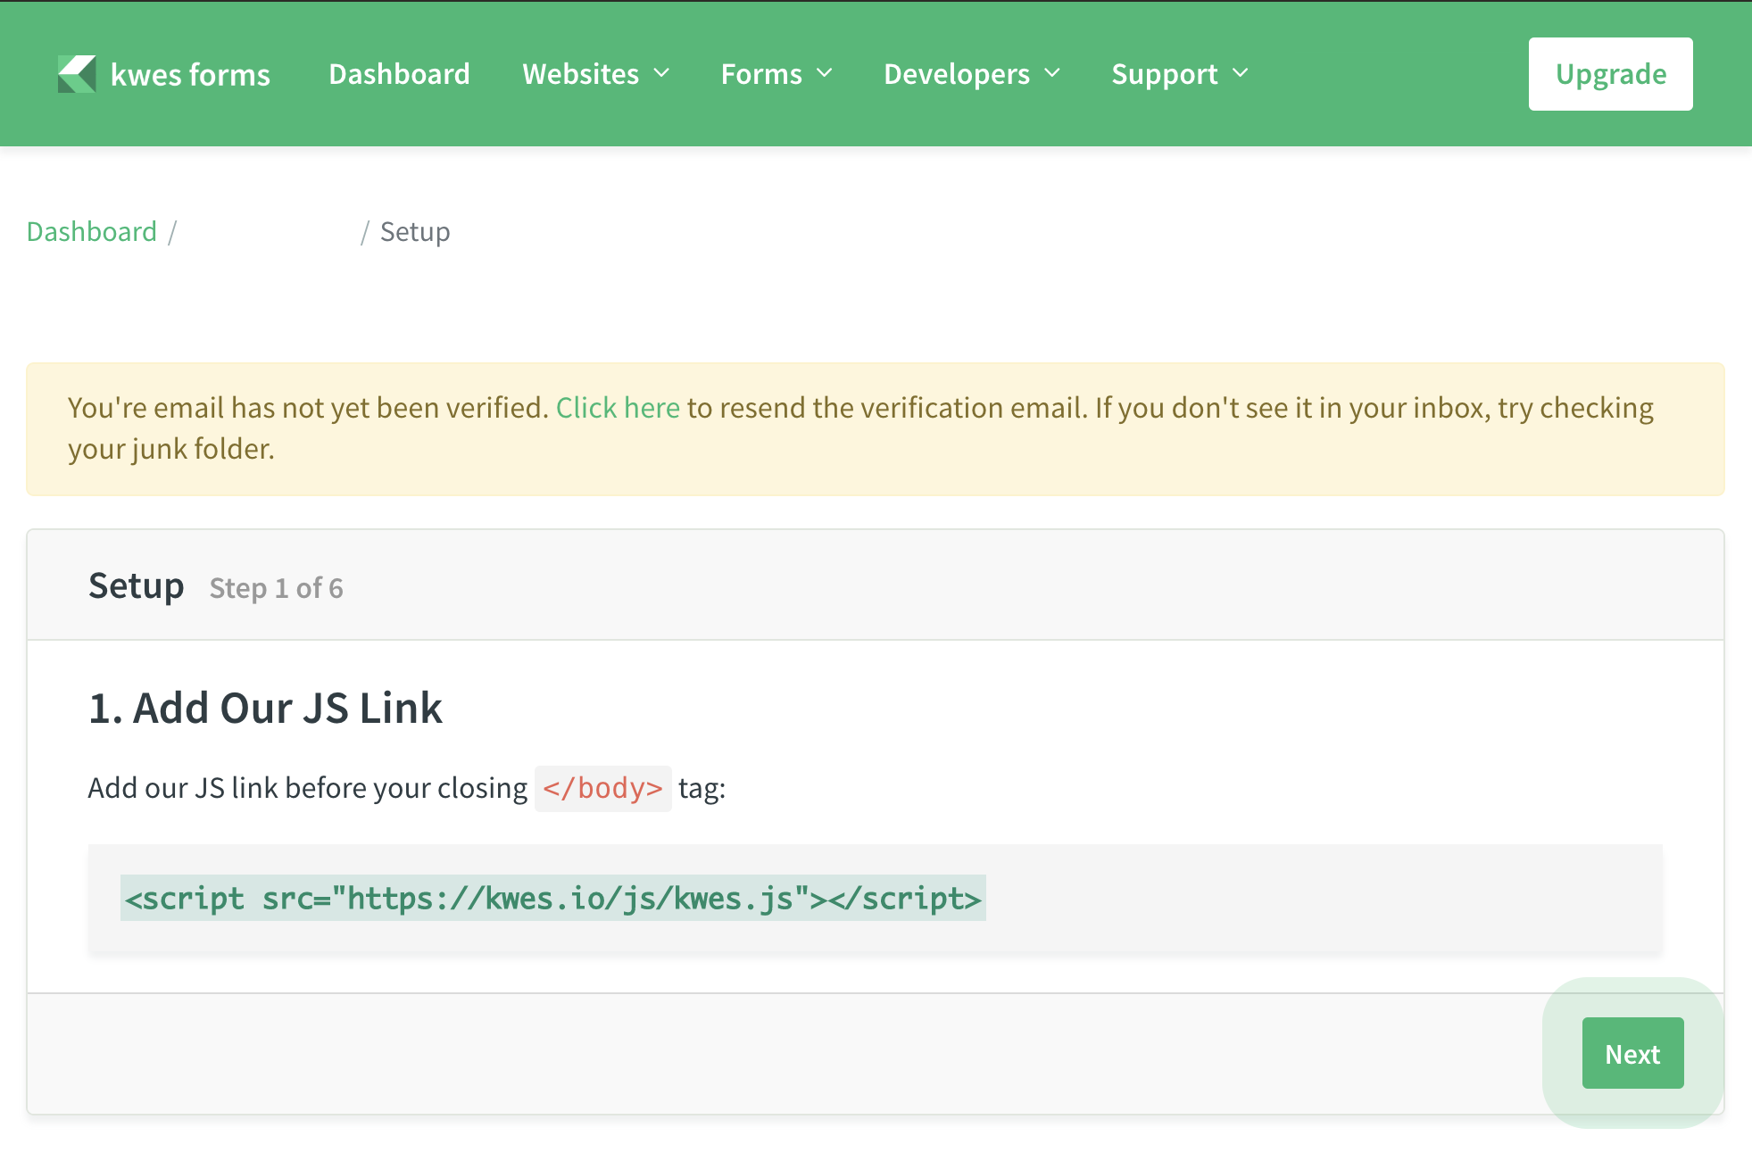Select the kwes.js script snippet
1752x1161 pixels.
click(553, 898)
